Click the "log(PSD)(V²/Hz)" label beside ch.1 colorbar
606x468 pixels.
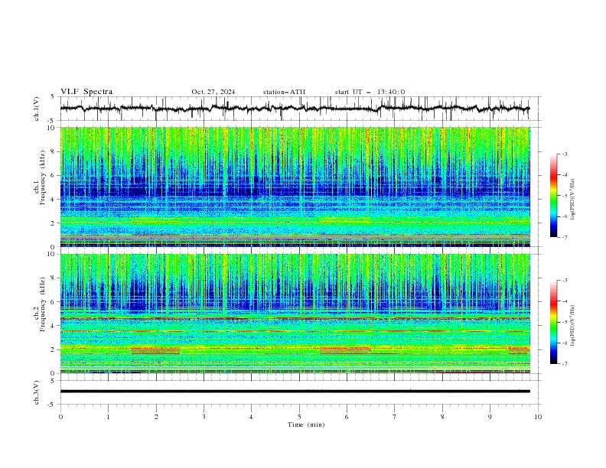coord(573,200)
